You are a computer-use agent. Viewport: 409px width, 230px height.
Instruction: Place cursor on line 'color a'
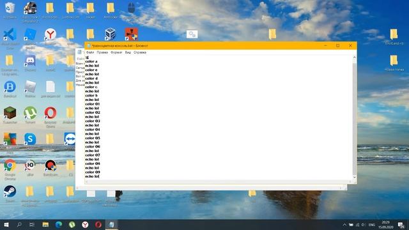pyautogui.click(x=91, y=61)
